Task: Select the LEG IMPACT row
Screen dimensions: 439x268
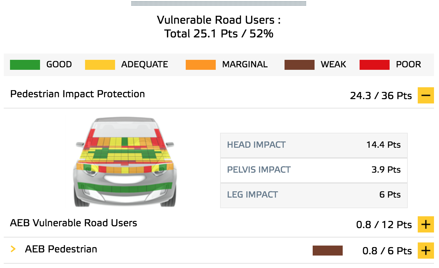Action: tap(314, 195)
